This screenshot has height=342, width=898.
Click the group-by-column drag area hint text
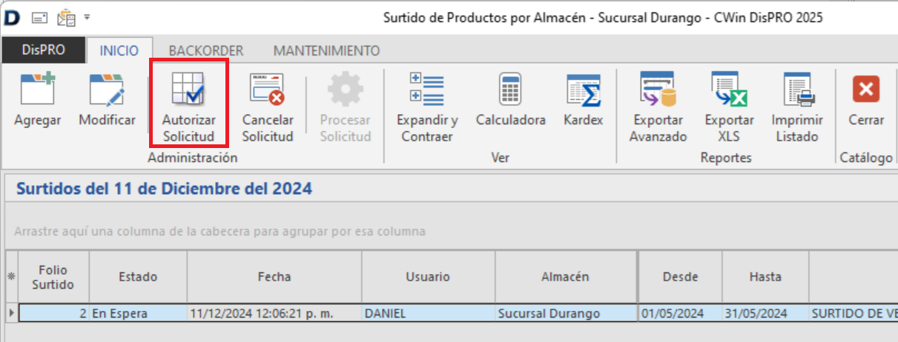[x=219, y=231]
